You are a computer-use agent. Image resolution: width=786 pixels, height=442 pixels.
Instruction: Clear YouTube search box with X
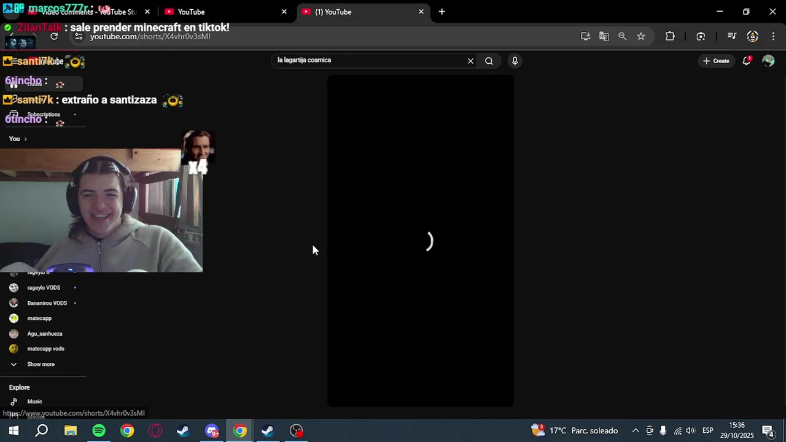coord(471,61)
